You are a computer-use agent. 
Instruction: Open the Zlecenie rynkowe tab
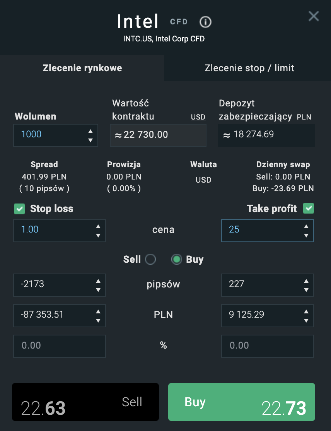(x=82, y=68)
